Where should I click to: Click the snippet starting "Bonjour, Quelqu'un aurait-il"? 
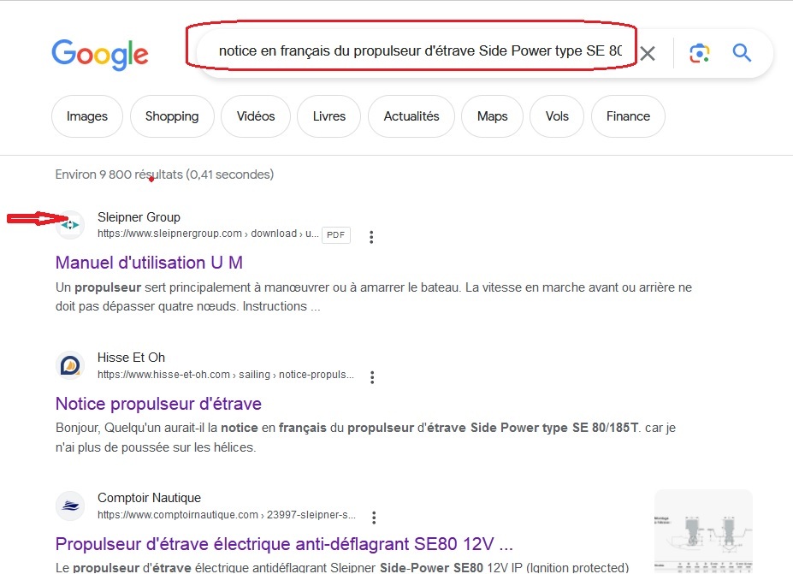[365, 437]
